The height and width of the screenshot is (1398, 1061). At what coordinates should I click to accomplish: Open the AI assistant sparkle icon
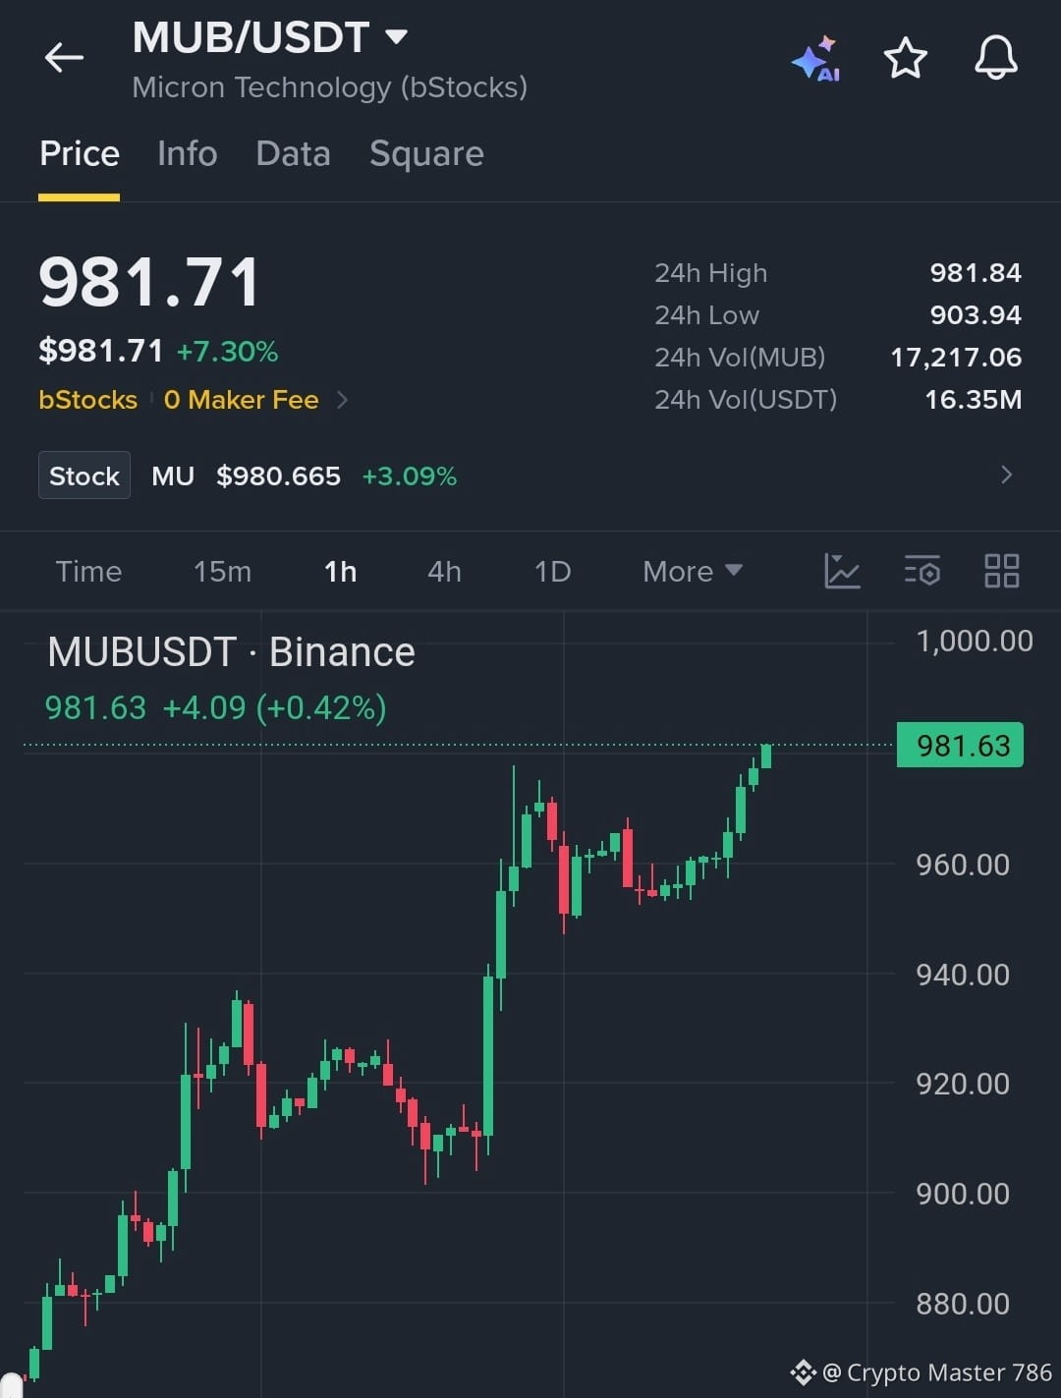coord(816,59)
